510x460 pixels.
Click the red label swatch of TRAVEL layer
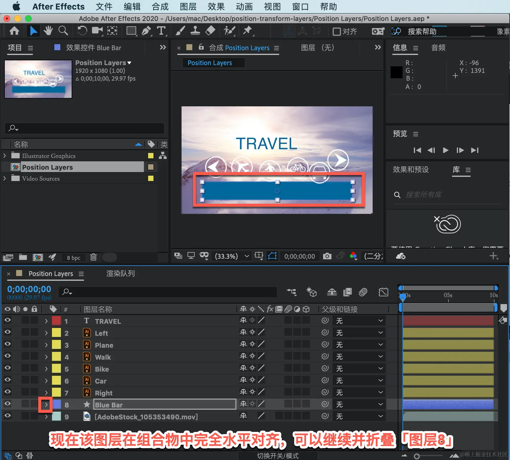pyautogui.click(x=56, y=321)
